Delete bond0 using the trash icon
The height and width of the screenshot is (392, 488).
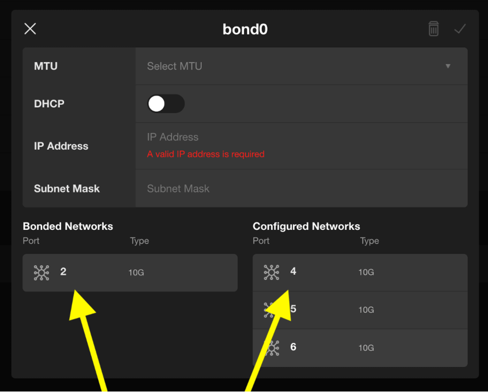click(x=433, y=29)
